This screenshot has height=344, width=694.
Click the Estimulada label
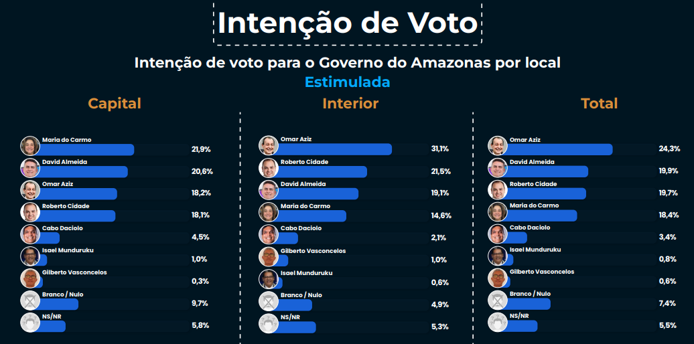(x=348, y=82)
